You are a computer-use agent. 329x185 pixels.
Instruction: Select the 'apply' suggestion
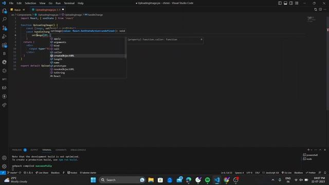click(88, 39)
